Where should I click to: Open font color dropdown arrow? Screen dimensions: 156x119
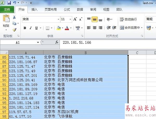(x=71, y=28)
